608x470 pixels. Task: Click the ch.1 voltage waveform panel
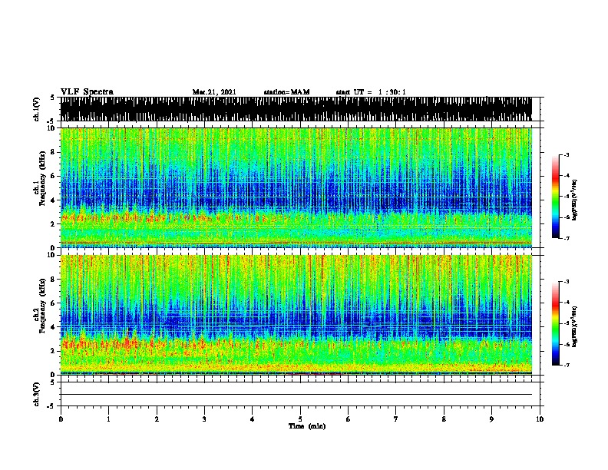tap(296, 109)
